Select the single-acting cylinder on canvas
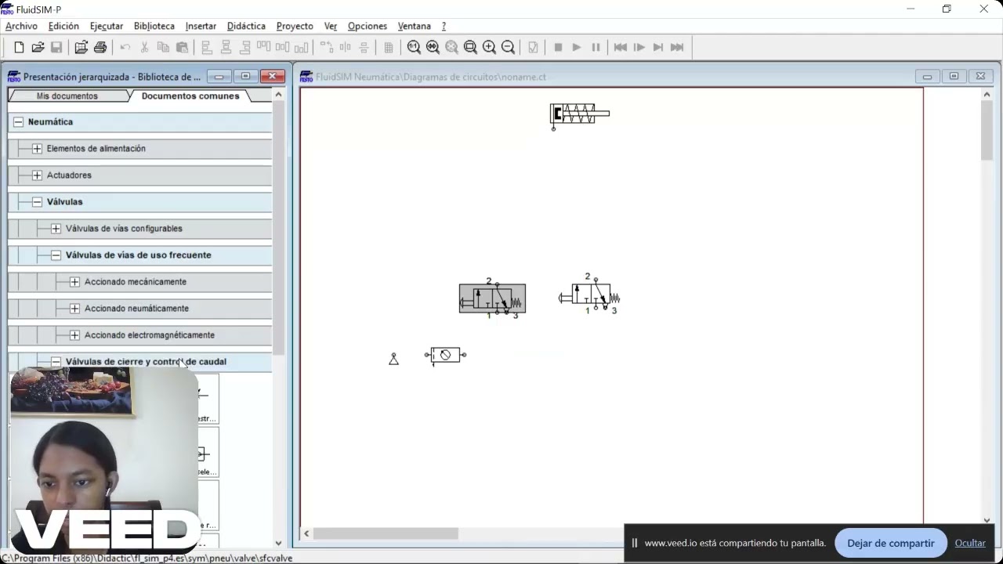This screenshot has width=1003, height=564. 579,115
